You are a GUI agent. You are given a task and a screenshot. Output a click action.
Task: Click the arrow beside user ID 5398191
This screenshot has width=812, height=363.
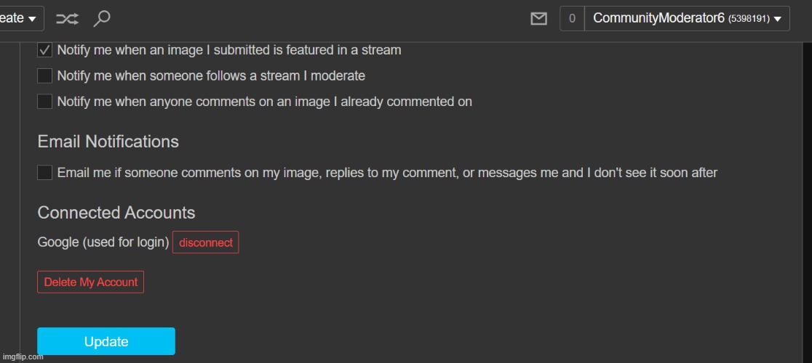[x=778, y=20]
